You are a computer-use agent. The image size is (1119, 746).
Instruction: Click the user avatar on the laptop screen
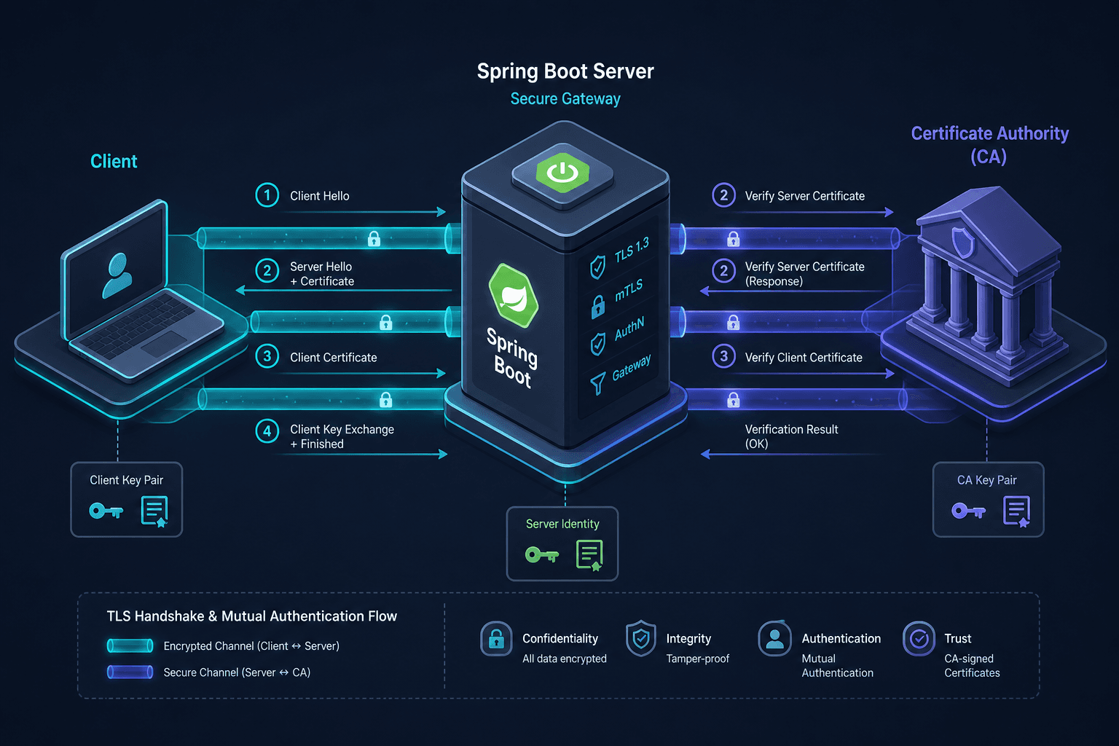(117, 275)
